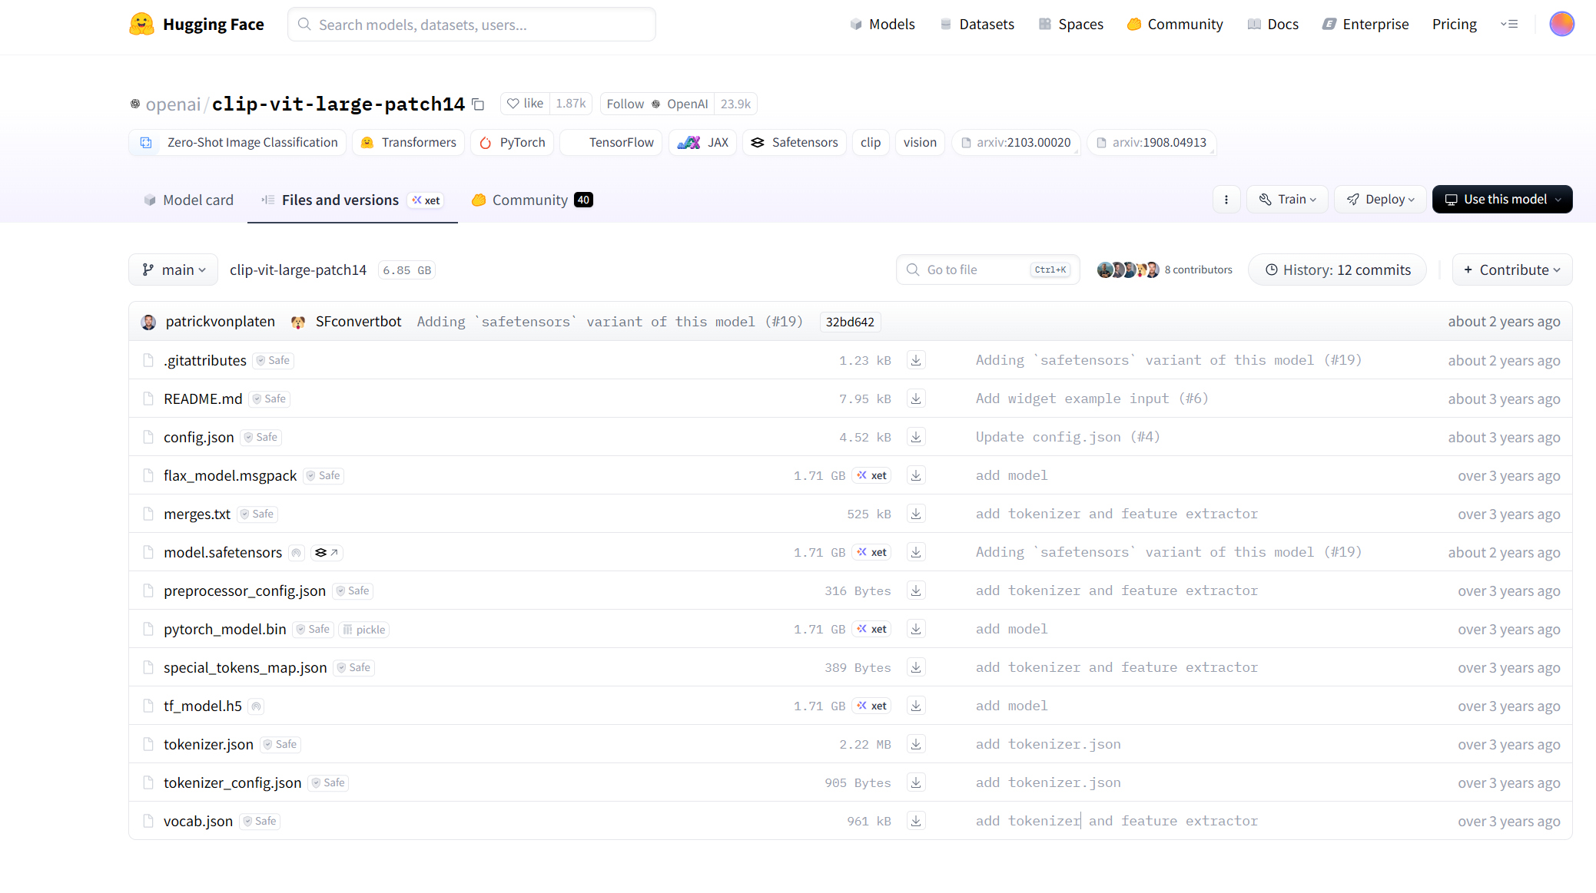Open the Community tab with 40 discussions
Image resolution: width=1596 pixels, height=893 pixels.
point(530,200)
